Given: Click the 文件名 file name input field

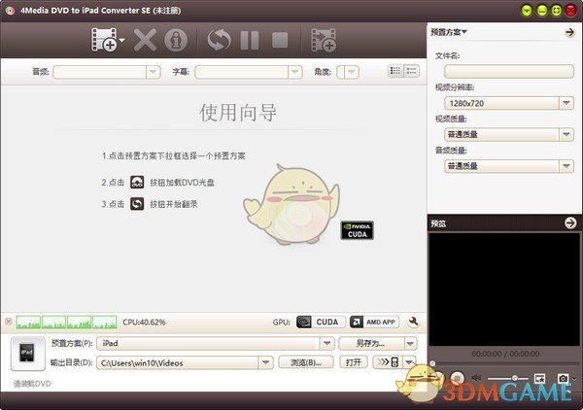Looking at the screenshot, I should (x=509, y=71).
